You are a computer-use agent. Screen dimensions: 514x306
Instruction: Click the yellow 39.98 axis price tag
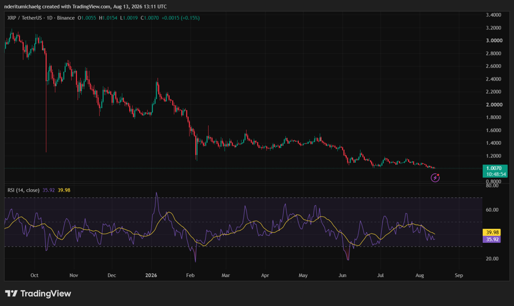pyautogui.click(x=492, y=232)
